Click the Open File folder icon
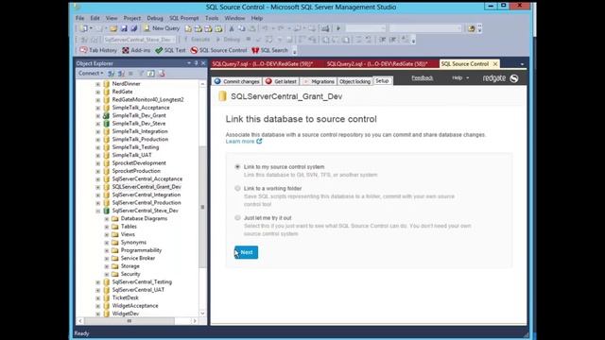Screen dimensions: 605x340 coord(113,28)
